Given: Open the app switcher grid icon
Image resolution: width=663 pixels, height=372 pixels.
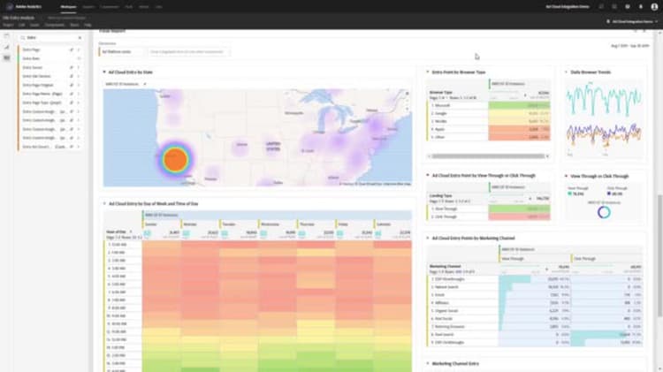Looking at the screenshot, I should pos(614,7).
